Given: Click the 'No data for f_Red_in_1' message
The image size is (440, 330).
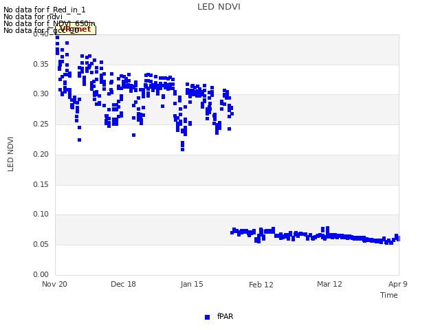Looking at the screenshot, I should click(x=44, y=10).
